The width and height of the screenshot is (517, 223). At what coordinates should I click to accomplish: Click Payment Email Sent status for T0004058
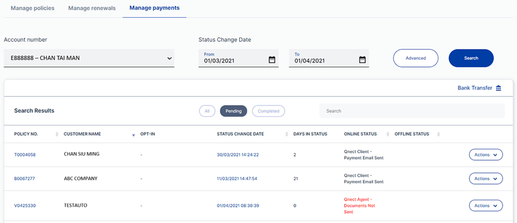pos(364,155)
